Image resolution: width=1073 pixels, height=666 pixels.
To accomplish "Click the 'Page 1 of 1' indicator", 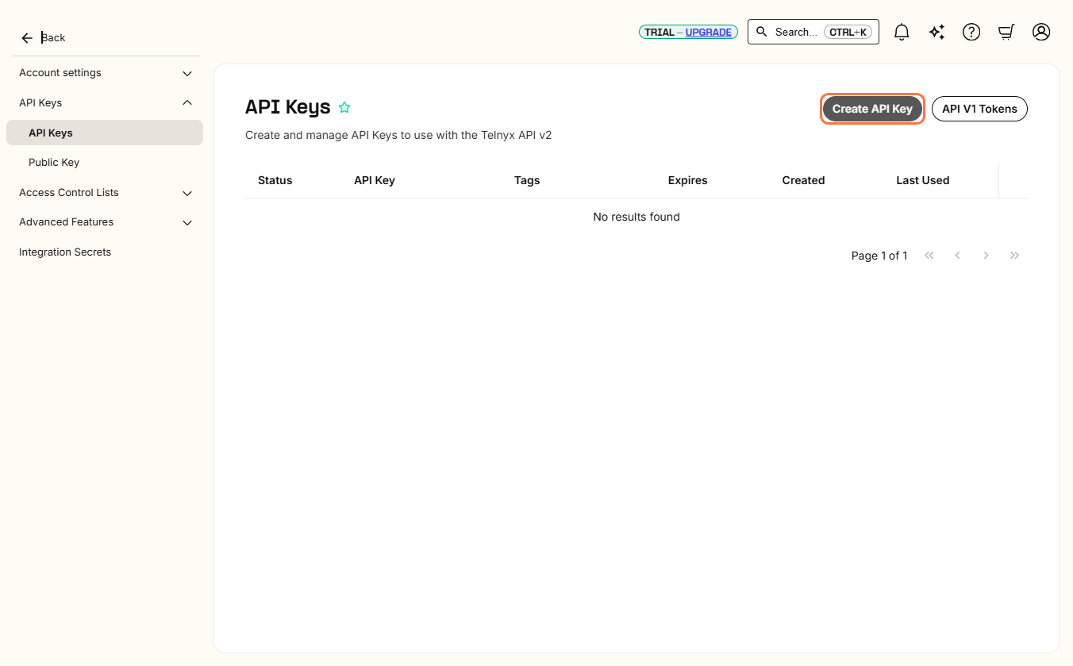I will [x=879, y=256].
